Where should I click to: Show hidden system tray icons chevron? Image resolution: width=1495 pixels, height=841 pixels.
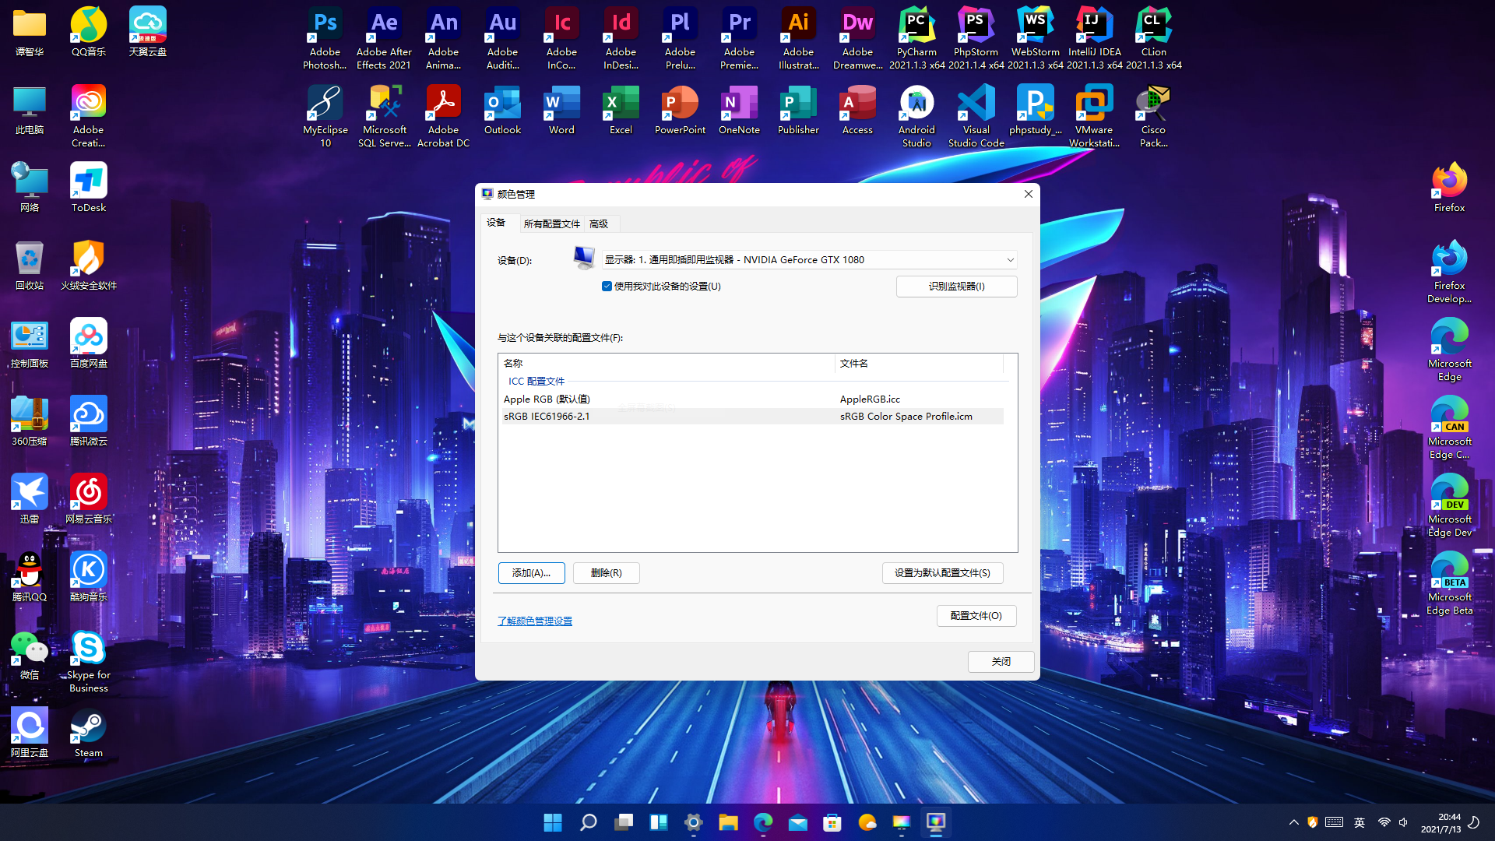pyautogui.click(x=1293, y=822)
